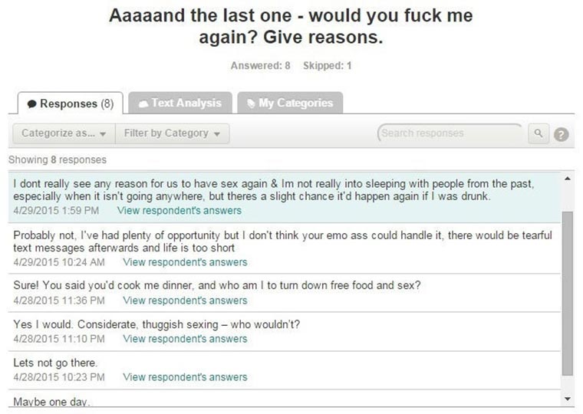
Task: Open the My Categories tab
Action: tap(290, 103)
